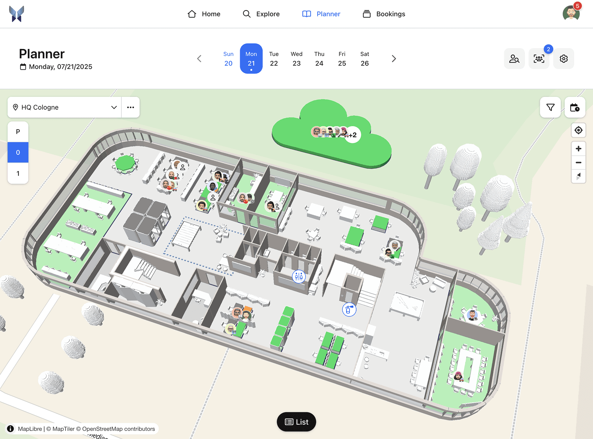
Task: Advance to next week with the right chevron
Action: 394,59
